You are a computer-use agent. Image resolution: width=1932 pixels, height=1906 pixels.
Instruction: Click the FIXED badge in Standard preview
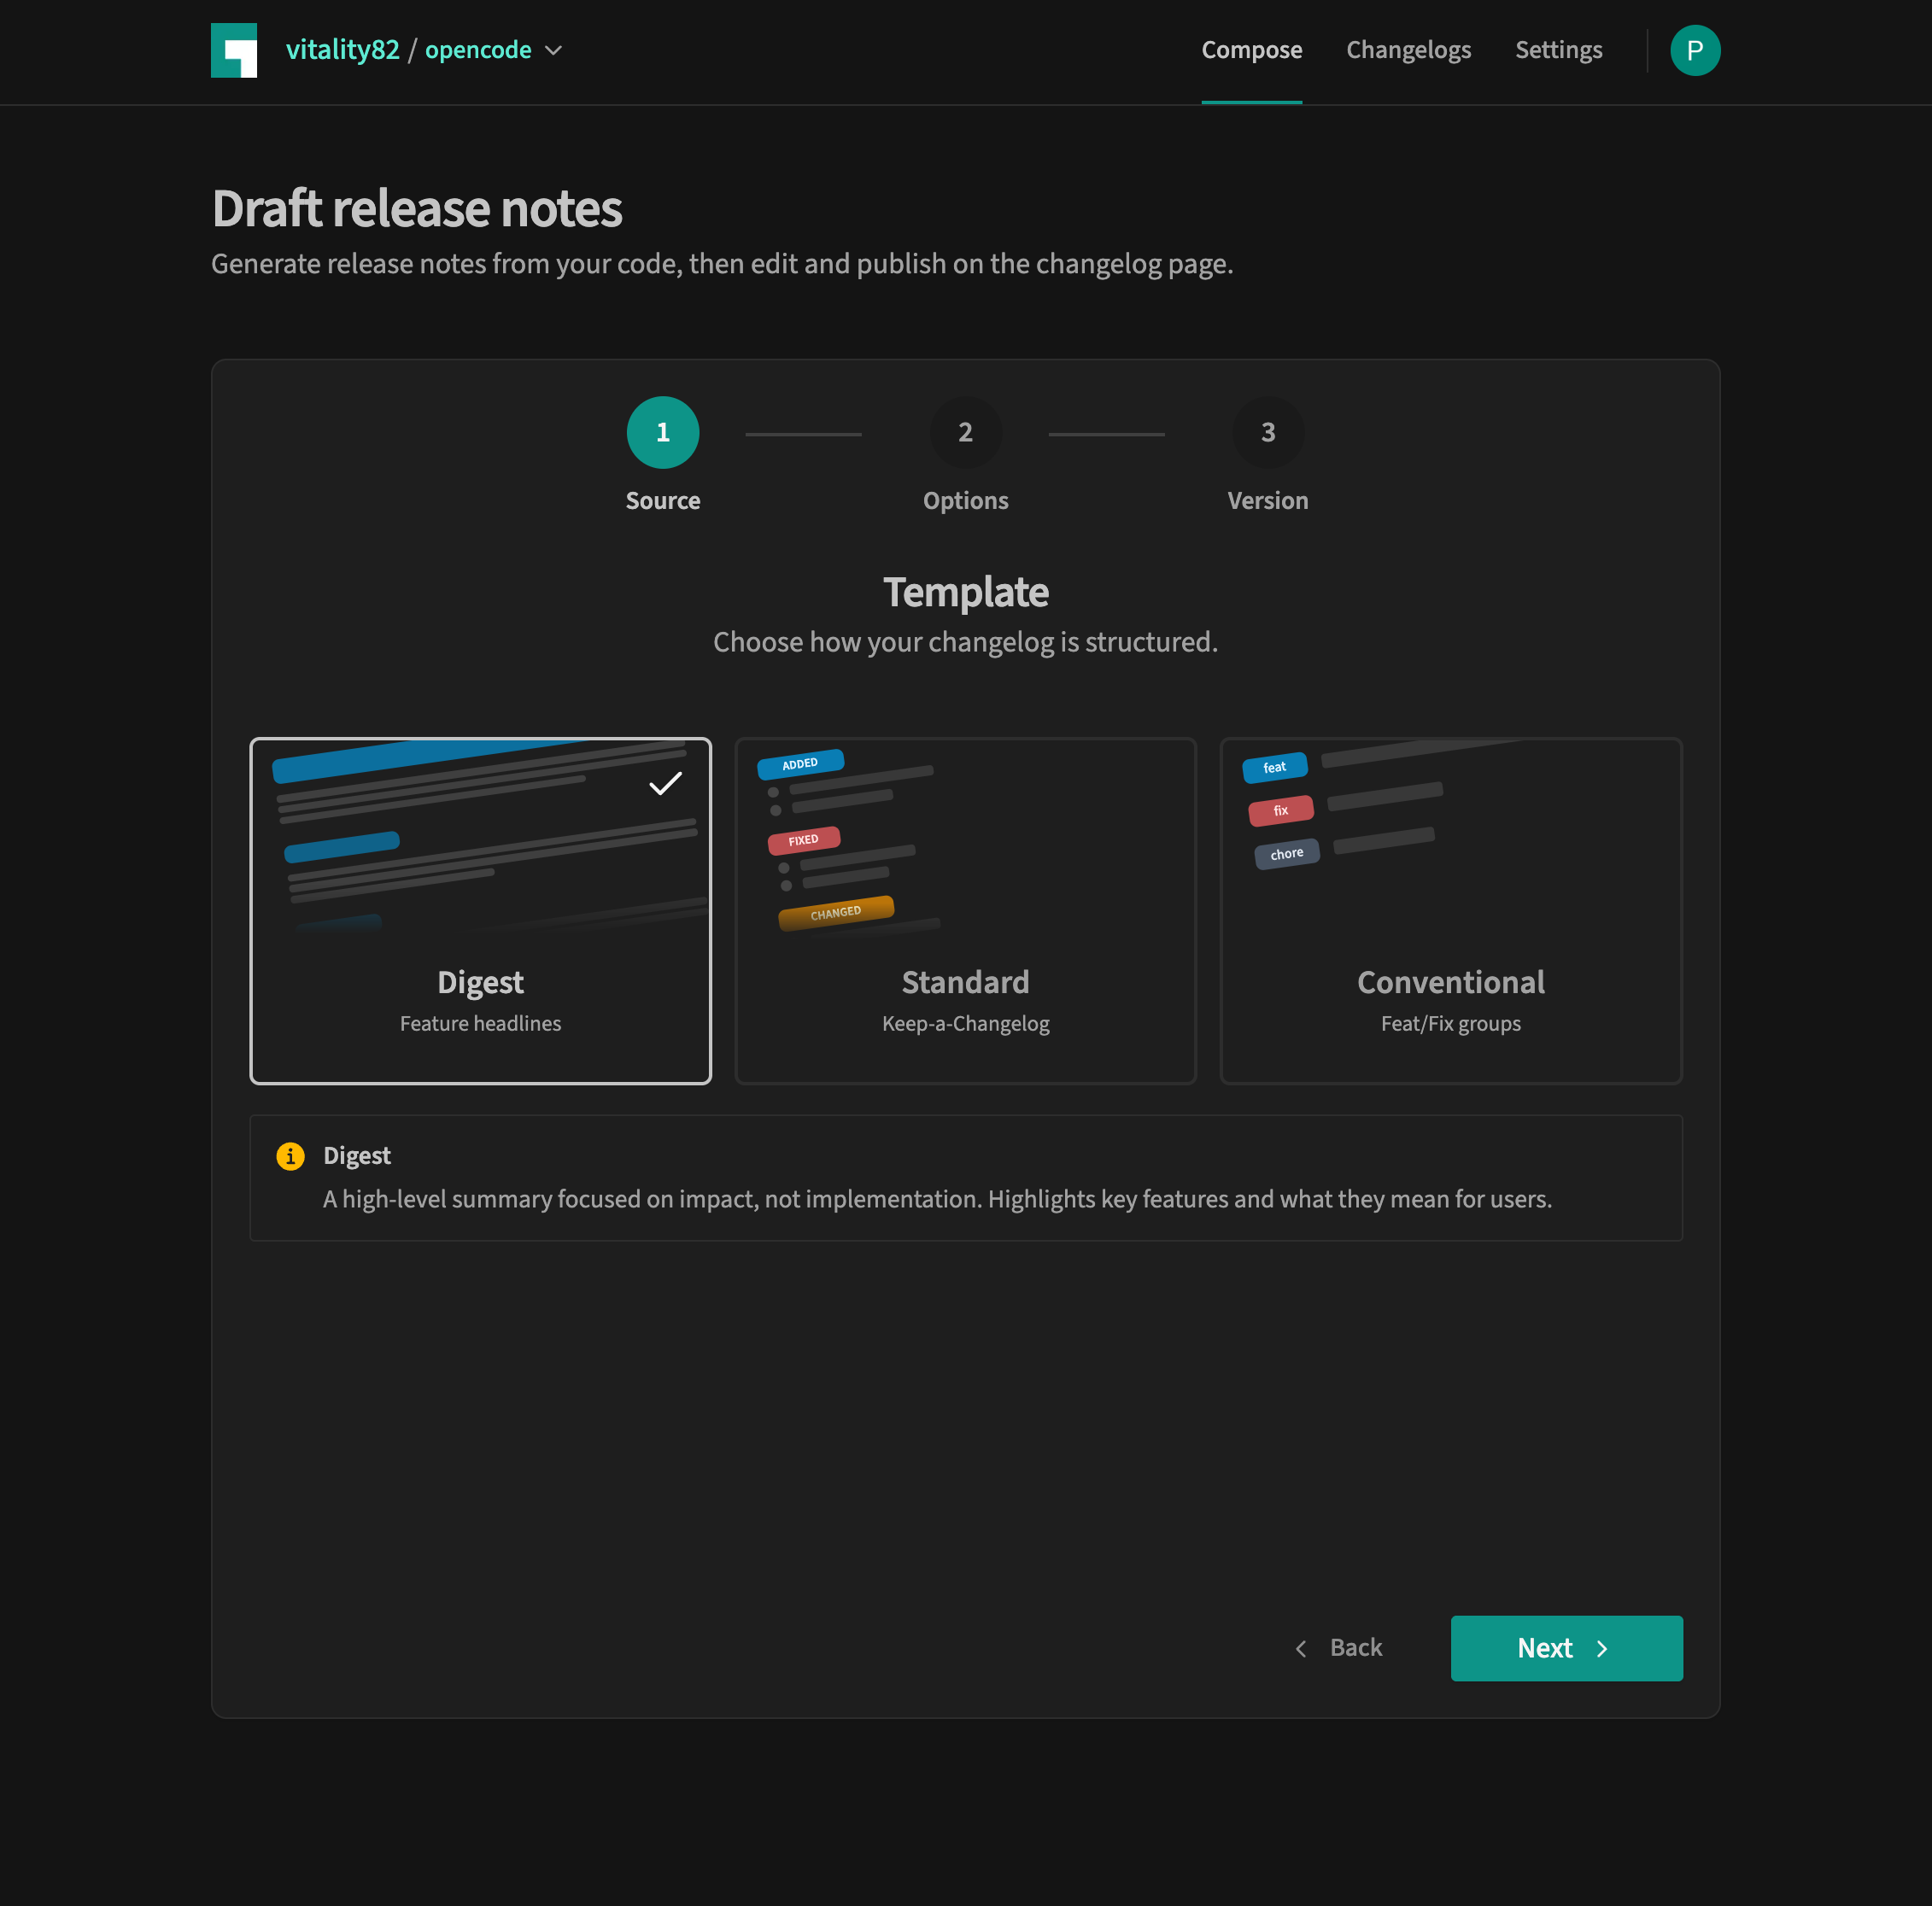coord(803,840)
